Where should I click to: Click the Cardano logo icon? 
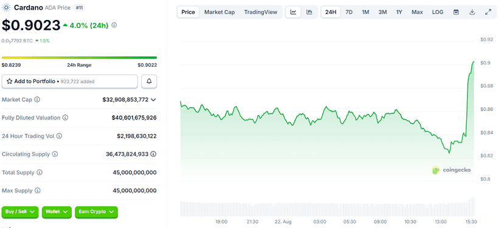pos(6,7)
